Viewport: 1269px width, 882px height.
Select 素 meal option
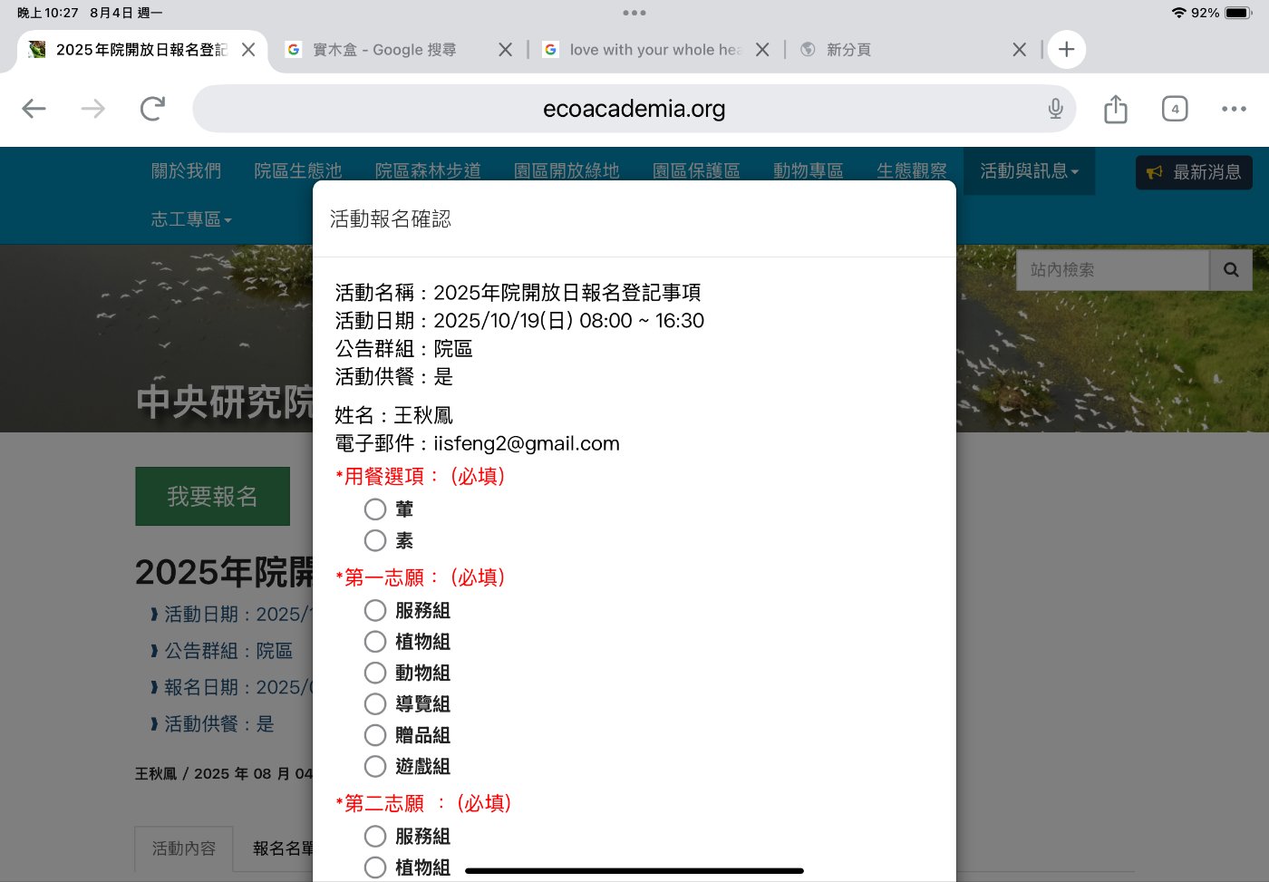(x=375, y=541)
